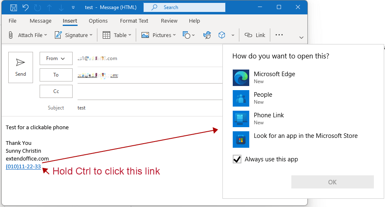Open the Options ribbon tab
Image resolution: width=385 pixels, height=207 pixels.
point(98,21)
